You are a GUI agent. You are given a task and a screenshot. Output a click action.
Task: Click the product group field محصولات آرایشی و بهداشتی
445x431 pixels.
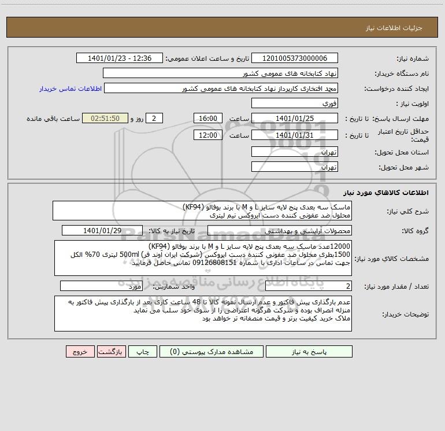click(280, 231)
